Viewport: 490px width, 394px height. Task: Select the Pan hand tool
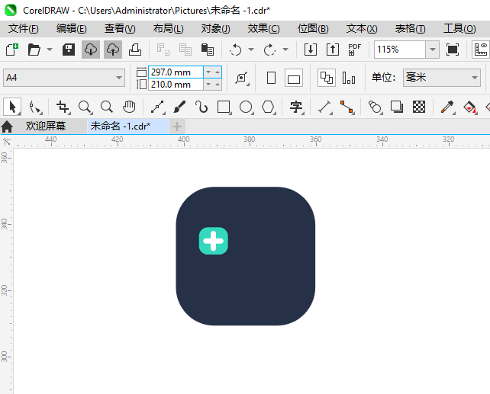(x=129, y=107)
